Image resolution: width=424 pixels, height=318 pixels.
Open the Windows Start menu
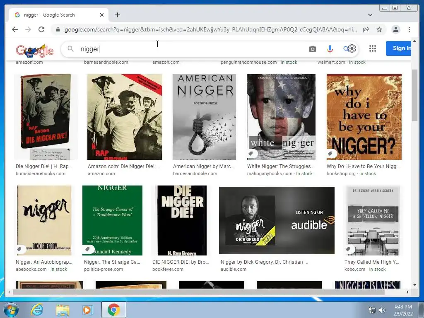click(x=11, y=310)
